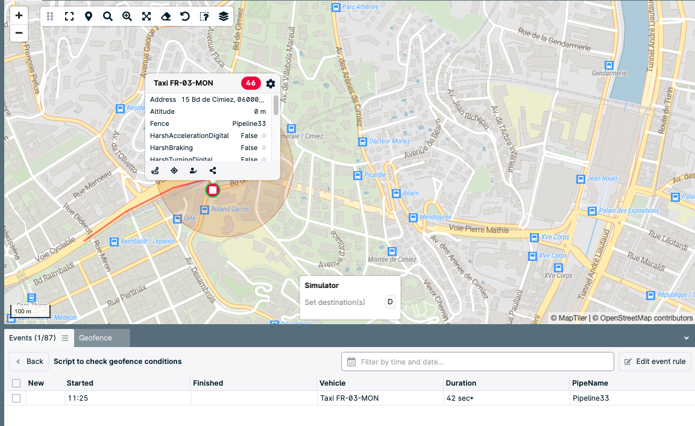
Task: Zoom in the map with plus button
Action: coord(19,16)
